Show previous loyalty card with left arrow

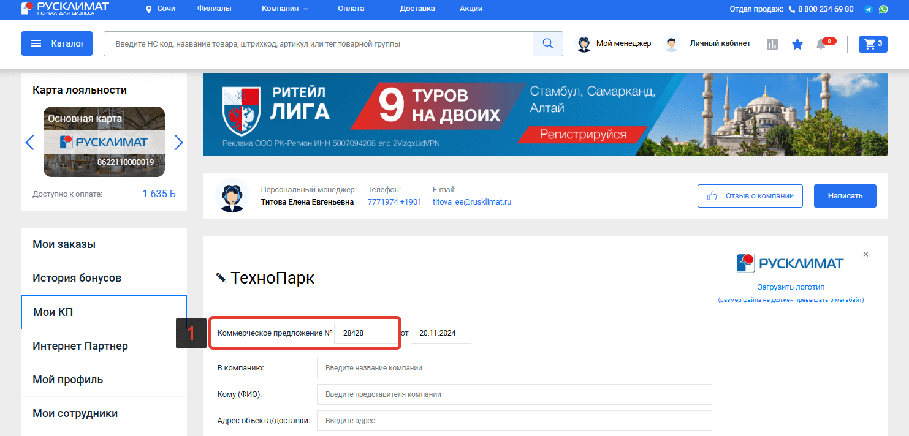tap(29, 143)
